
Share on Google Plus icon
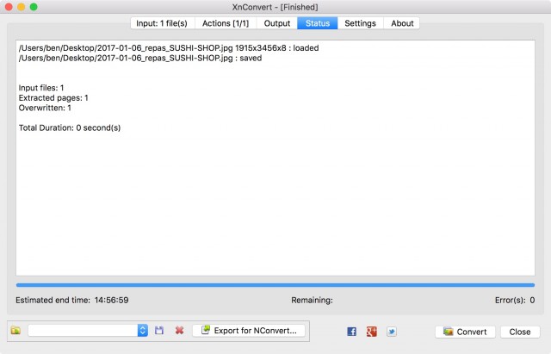tap(372, 332)
